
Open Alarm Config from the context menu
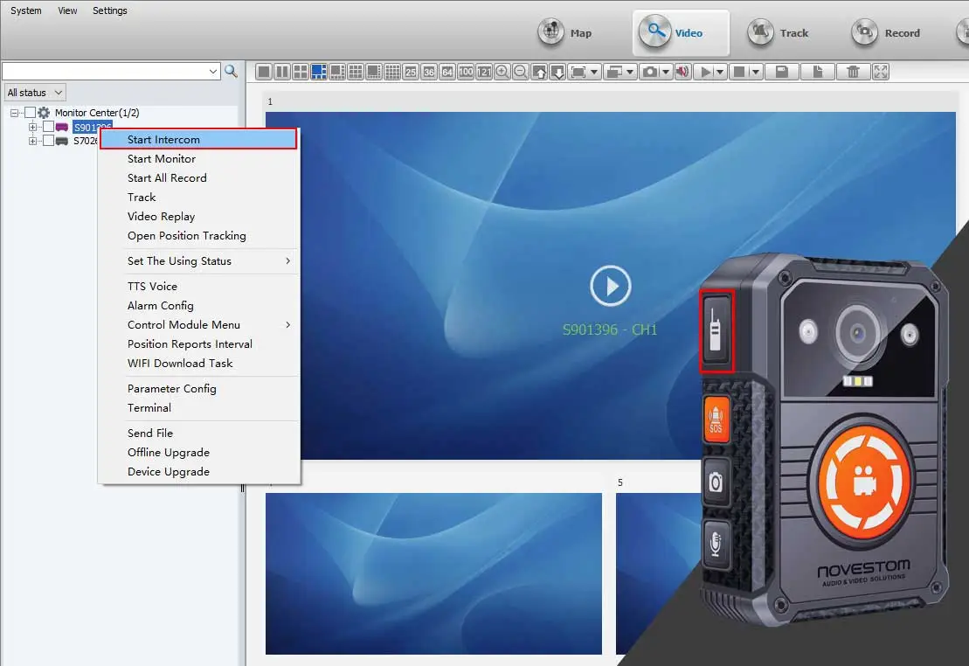[x=198, y=306]
